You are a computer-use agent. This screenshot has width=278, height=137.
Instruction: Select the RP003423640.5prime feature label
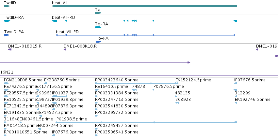(x=117, y=80)
